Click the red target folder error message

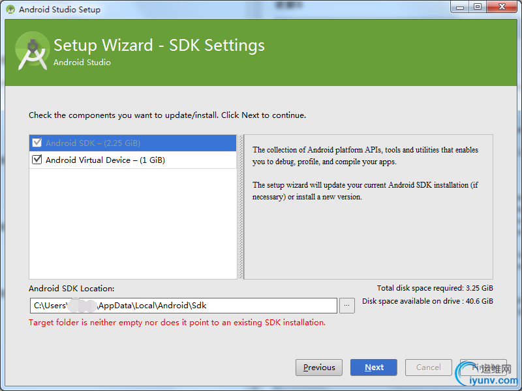177,323
